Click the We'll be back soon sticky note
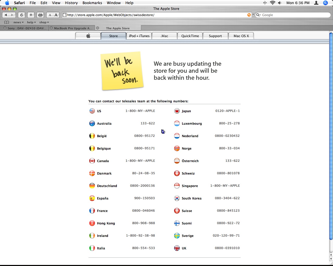This screenshot has height=266, width=333. [x=122, y=71]
